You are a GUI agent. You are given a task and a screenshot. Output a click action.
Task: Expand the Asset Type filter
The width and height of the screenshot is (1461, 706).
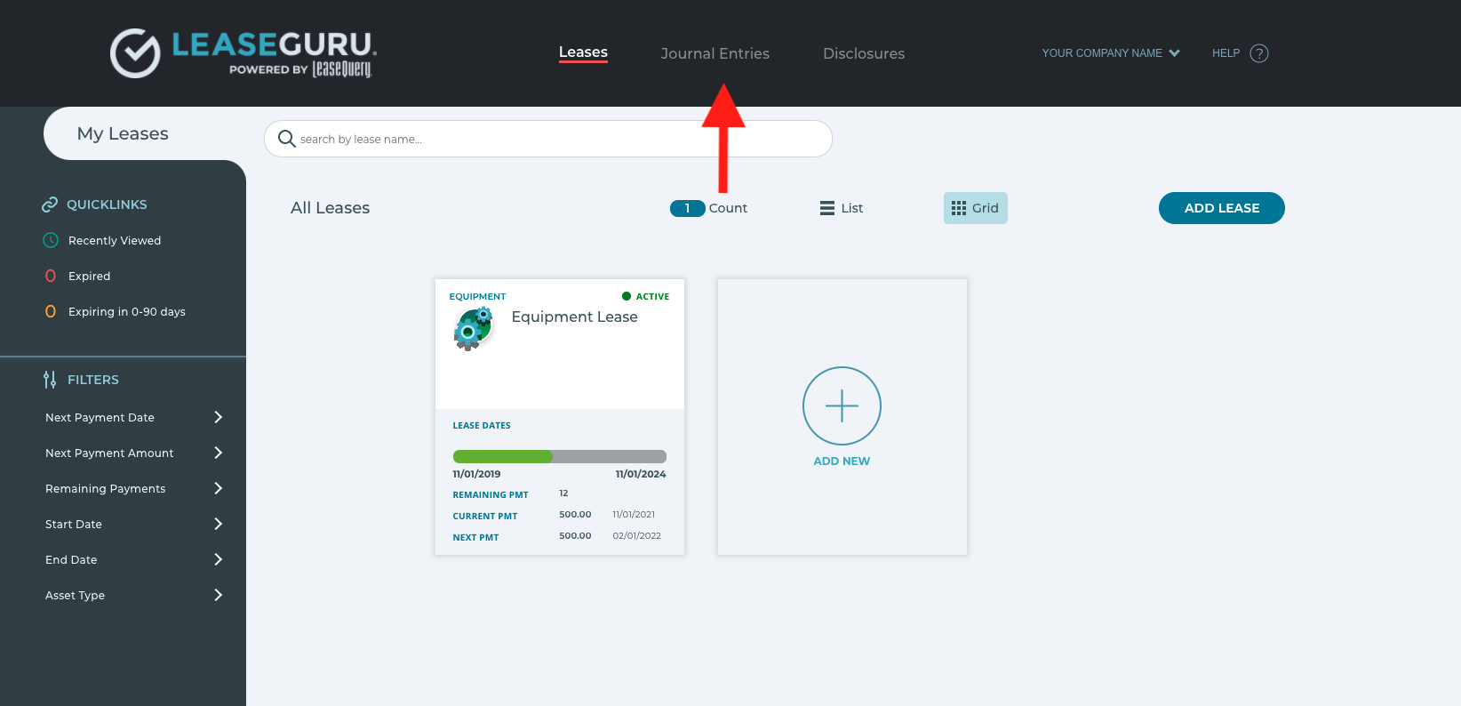(133, 595)
